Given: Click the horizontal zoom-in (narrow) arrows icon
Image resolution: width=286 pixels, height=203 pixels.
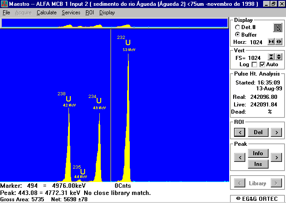Looking at the screenshot, I should click(271, 42).
